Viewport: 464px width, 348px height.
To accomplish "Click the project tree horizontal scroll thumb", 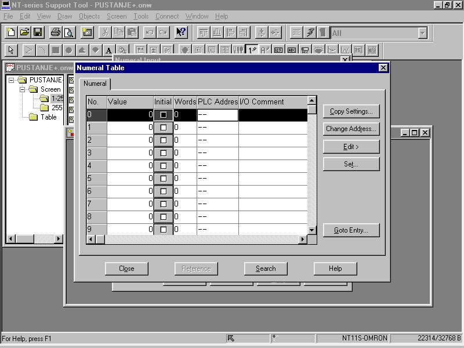I will 25,238.
